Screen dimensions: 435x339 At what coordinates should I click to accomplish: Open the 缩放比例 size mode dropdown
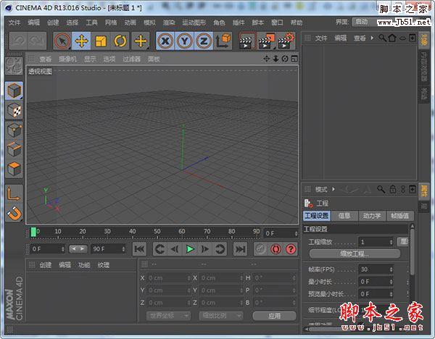tap(222, 316)
